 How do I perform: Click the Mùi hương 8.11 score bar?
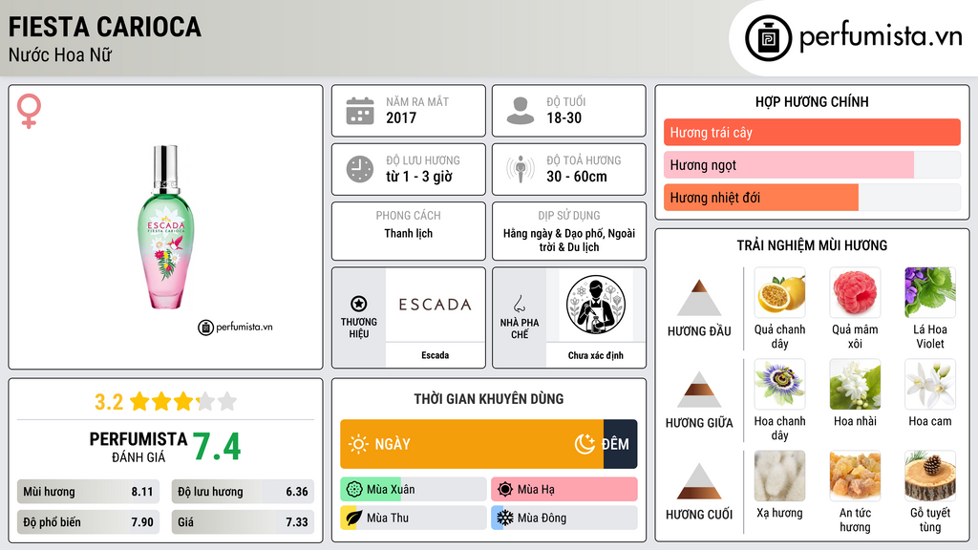click(x=88, y=492)
